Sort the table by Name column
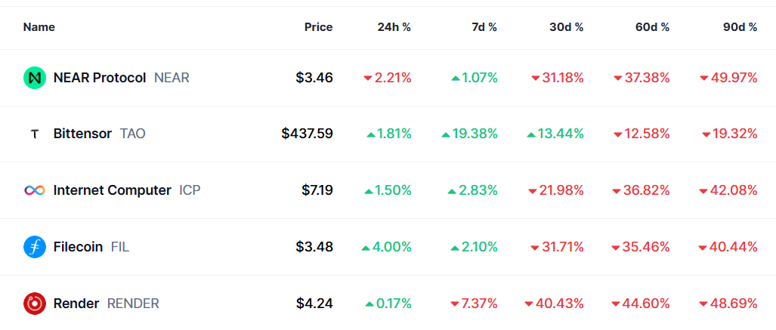This screenshot has width=776, height=330. point(39,27)
